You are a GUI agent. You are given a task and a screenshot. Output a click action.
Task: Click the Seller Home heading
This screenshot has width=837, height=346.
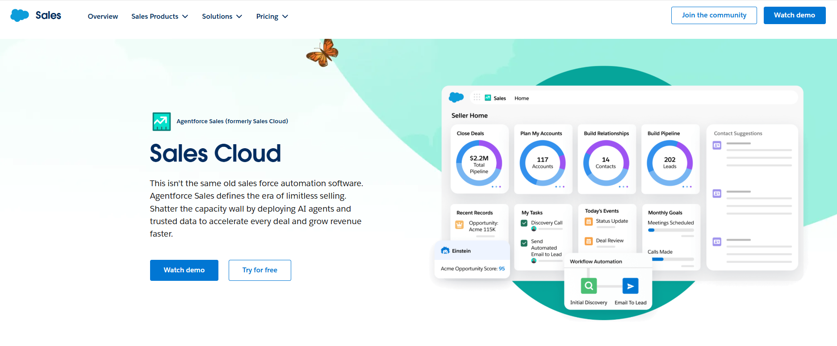pos(469,116)
